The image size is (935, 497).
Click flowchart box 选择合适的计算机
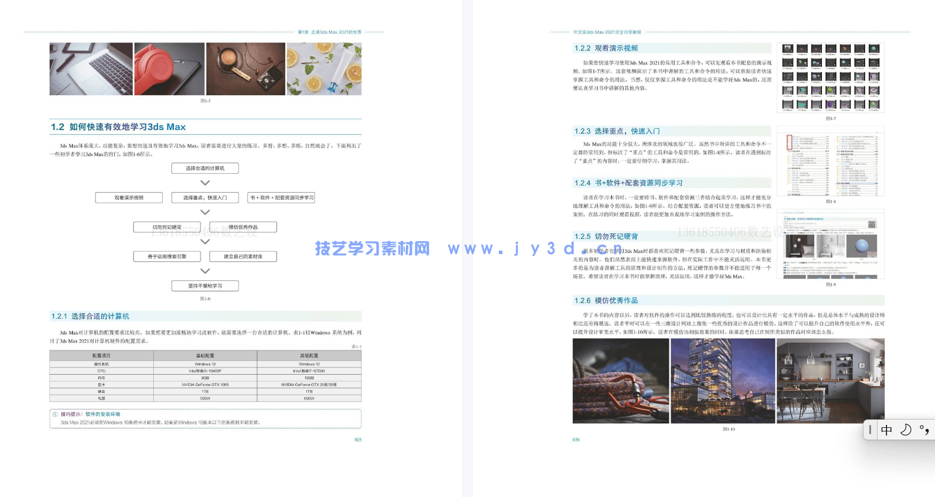(x=205, y=168)
